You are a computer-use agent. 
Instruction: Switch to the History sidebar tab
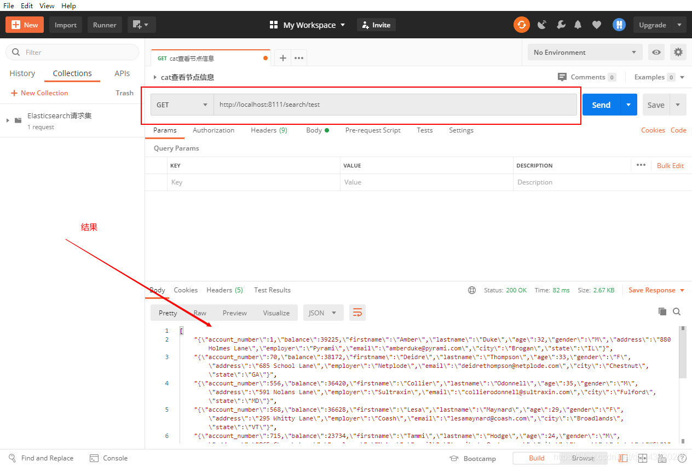coord(22,73)
